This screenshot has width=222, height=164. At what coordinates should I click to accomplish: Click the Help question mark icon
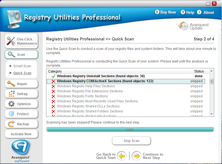pyautogui.click(x=183, y=12)
